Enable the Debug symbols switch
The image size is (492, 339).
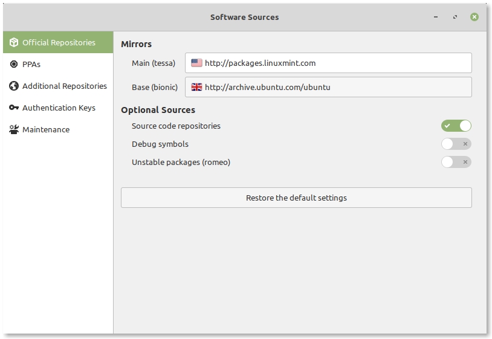[456, 144]
